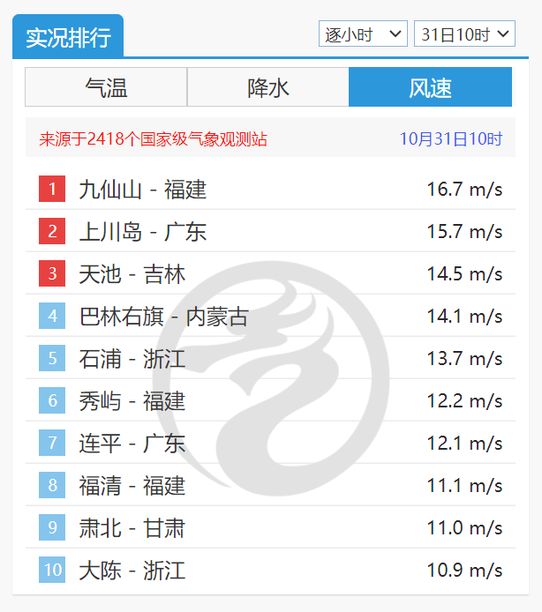Switch to the 降水 tab
This screenshot has width=542, height=612.
268,87
